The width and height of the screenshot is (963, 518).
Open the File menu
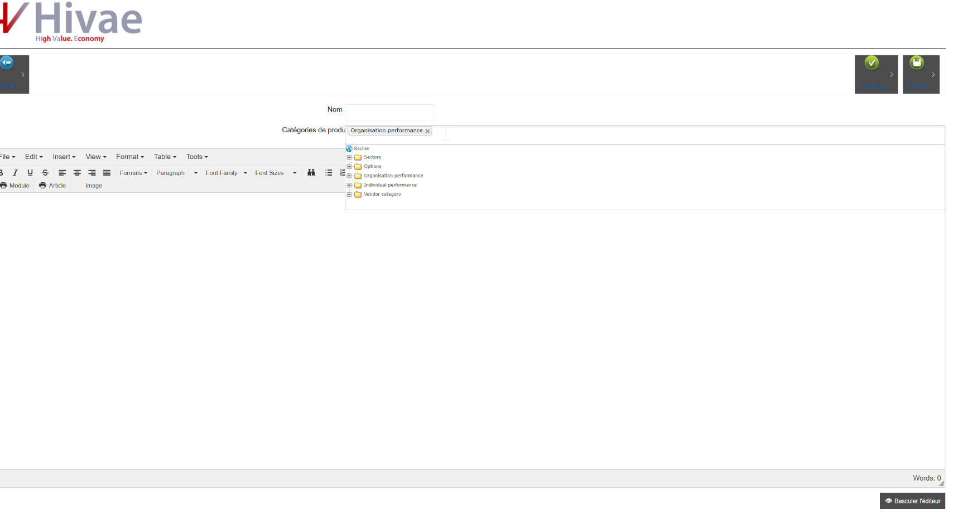pos(8,157)
